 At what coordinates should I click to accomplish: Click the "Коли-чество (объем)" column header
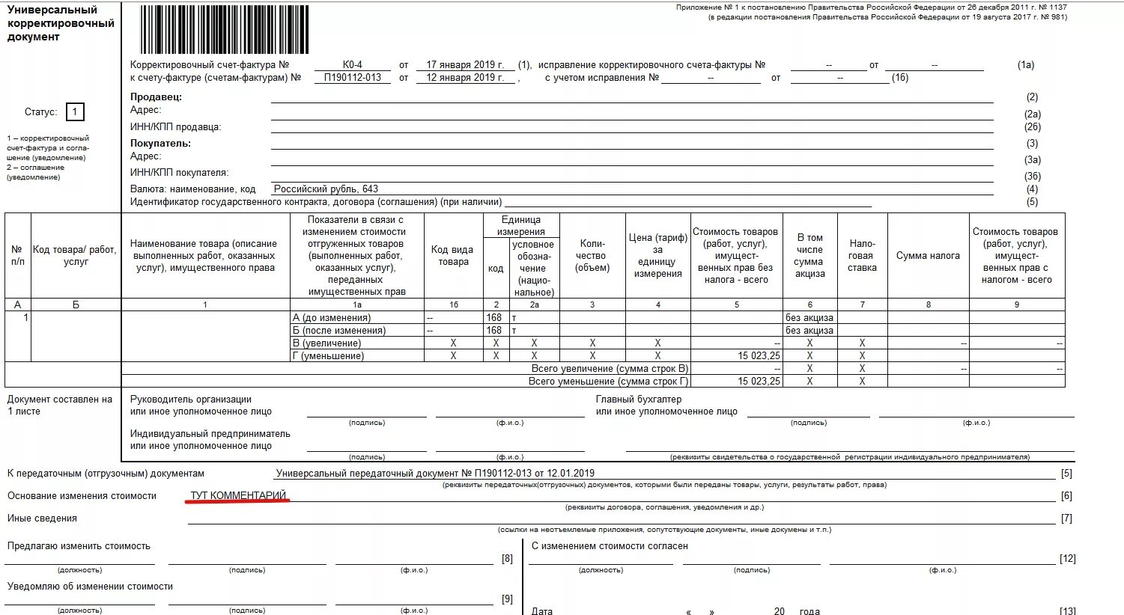coord(592,255)
